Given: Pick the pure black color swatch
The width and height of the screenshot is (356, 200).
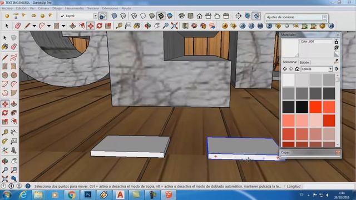Looking at the screenshot, I should 301,107.
